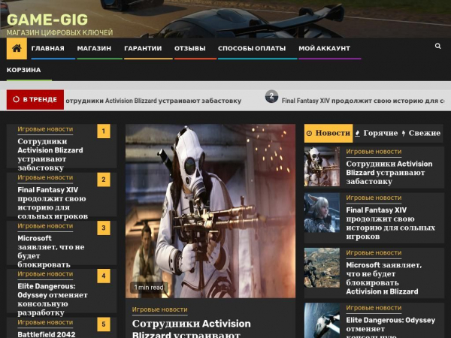
Task: Open the search magnifier icon
Action: (x=437, y=46)
